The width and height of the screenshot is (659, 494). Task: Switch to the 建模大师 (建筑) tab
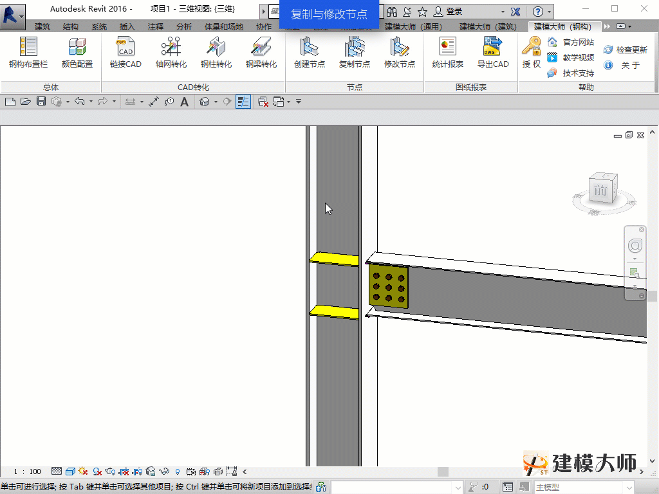tap(488, 26)
